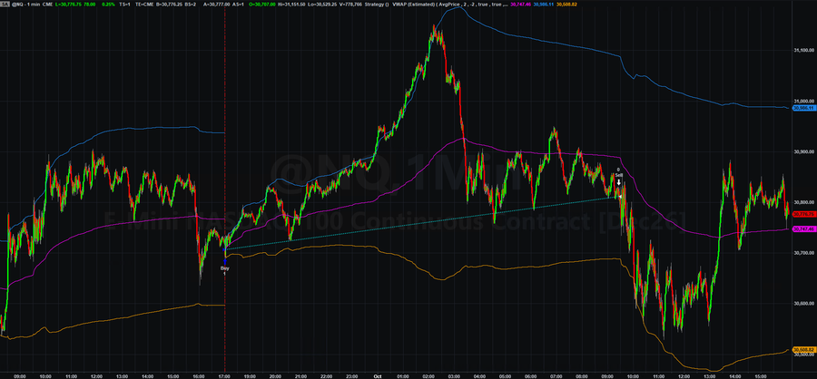Image resolution: width=817 pixels, height=379 pixels.
Task: Click the 08:00 time axis label
Action: (x=581, y=374)
